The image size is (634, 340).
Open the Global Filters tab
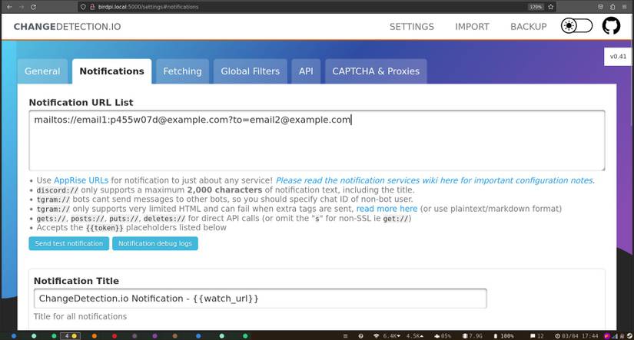coord(251,71)
